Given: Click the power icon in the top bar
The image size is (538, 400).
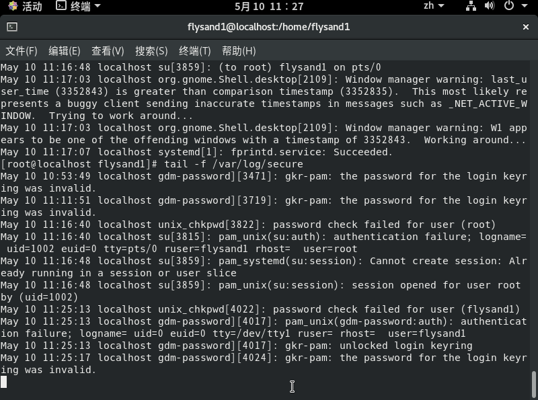Looking at the screenshot, I should pyautogui.click(x=509, y=6).
